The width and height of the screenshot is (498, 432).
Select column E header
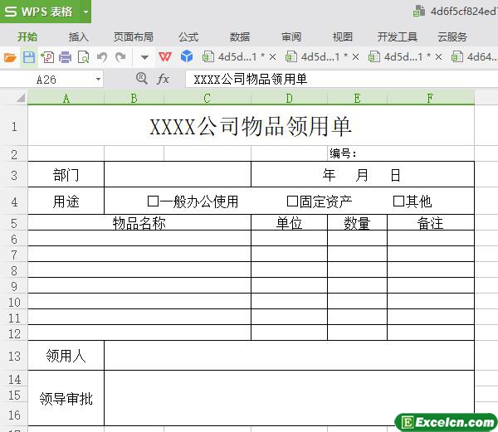(x=357, y=99)
